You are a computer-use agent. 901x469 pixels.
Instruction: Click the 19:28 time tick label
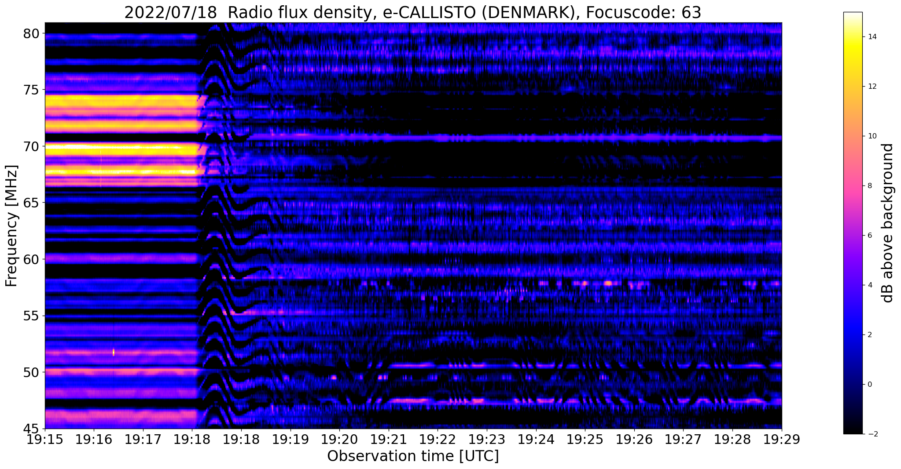[732, 440]
